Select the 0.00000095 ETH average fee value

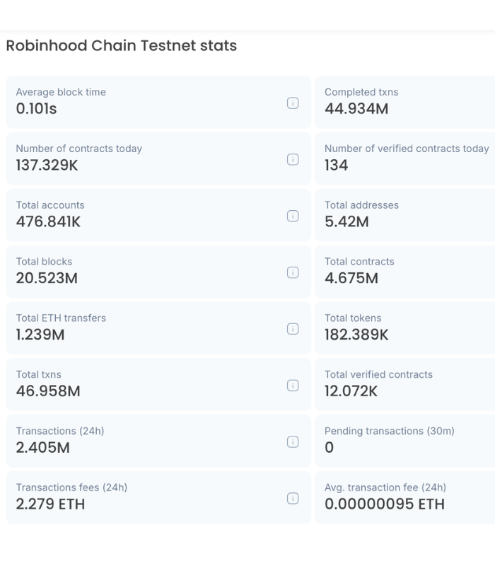385,504
